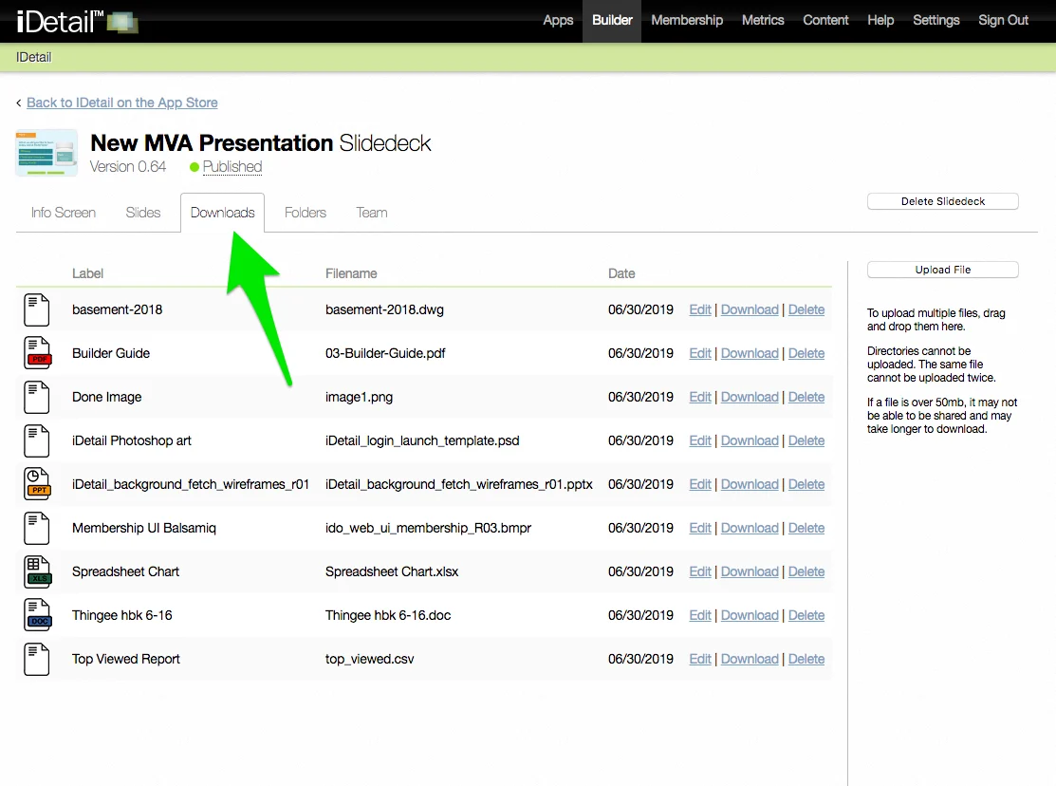Click the Published status link

pyautogui.click(x=232, y=167)
